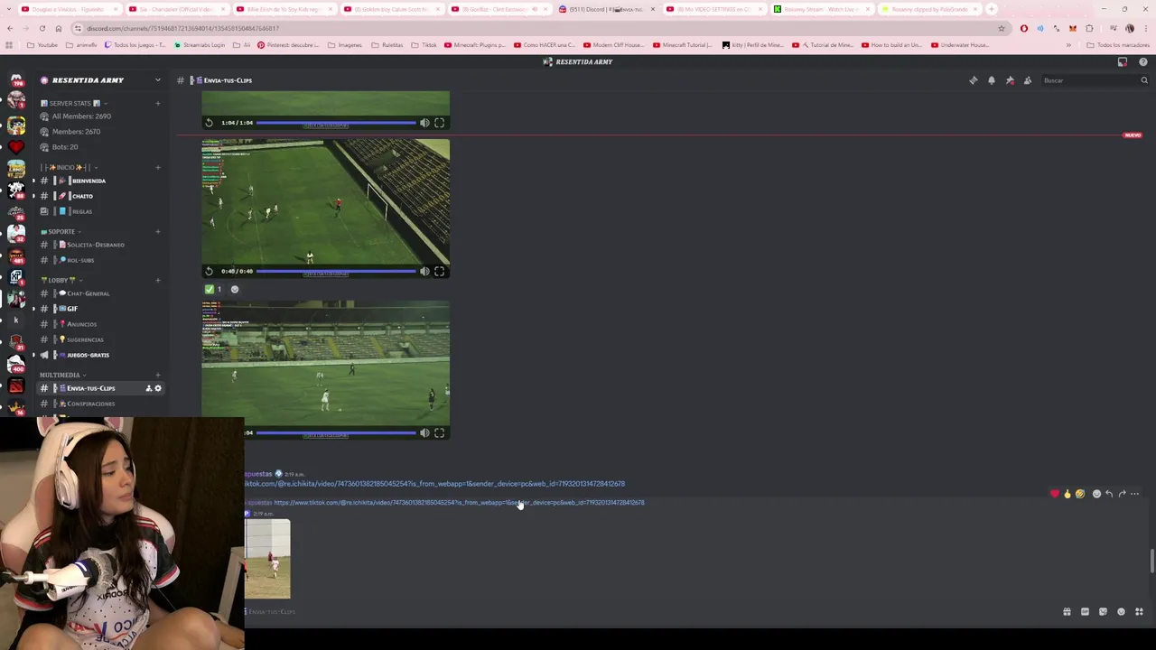This screenshot has height=650, width=1156.
Task: Collapse the Lobby category
Action: tap(61, 280)
